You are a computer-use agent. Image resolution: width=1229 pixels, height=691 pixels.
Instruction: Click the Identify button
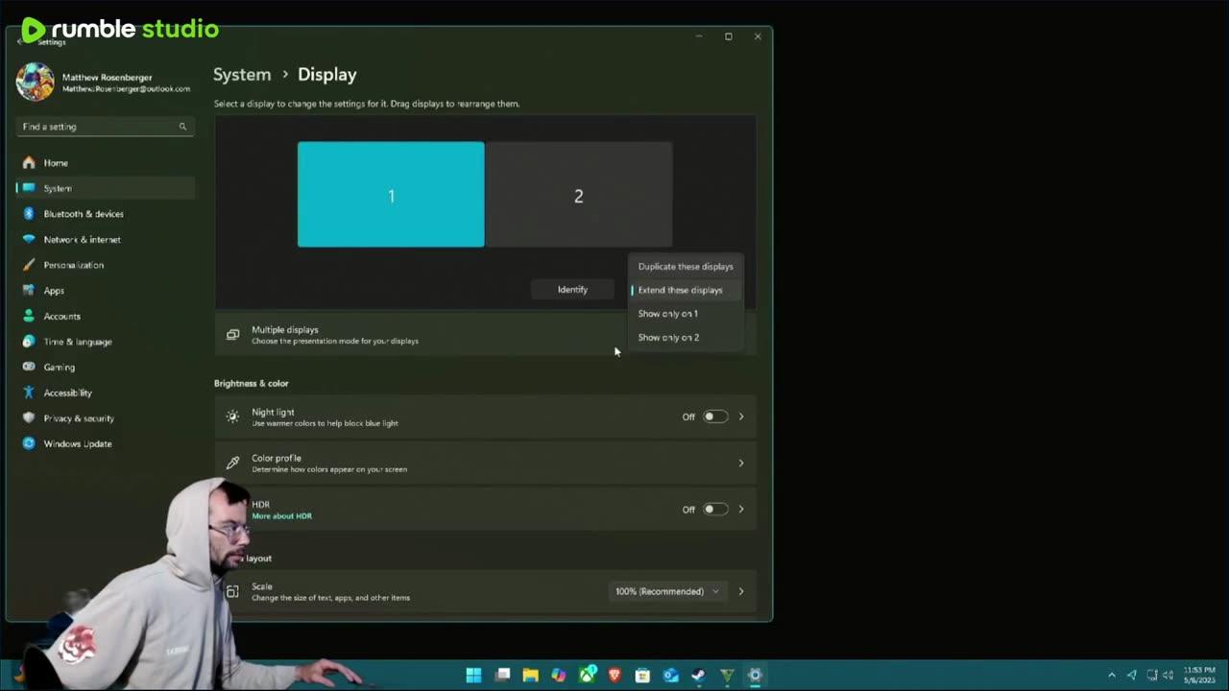pos(572,290)
